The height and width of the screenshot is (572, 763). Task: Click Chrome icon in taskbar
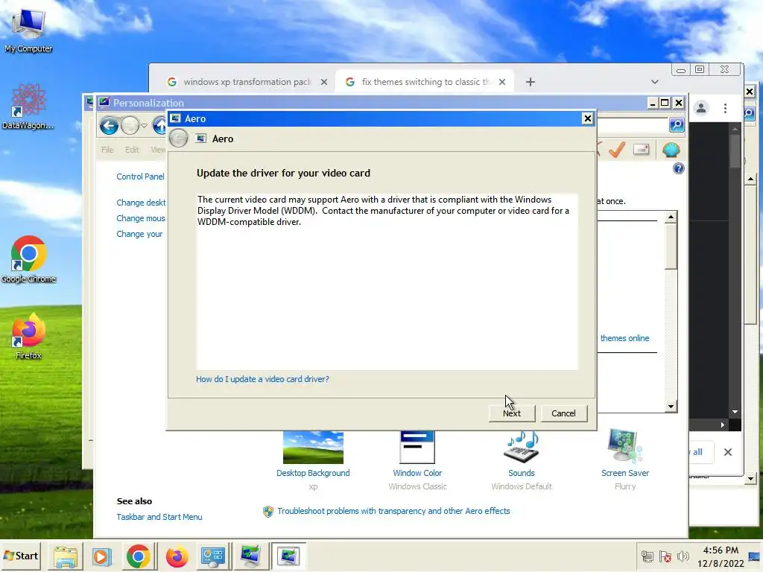click(x=138, y=556)
